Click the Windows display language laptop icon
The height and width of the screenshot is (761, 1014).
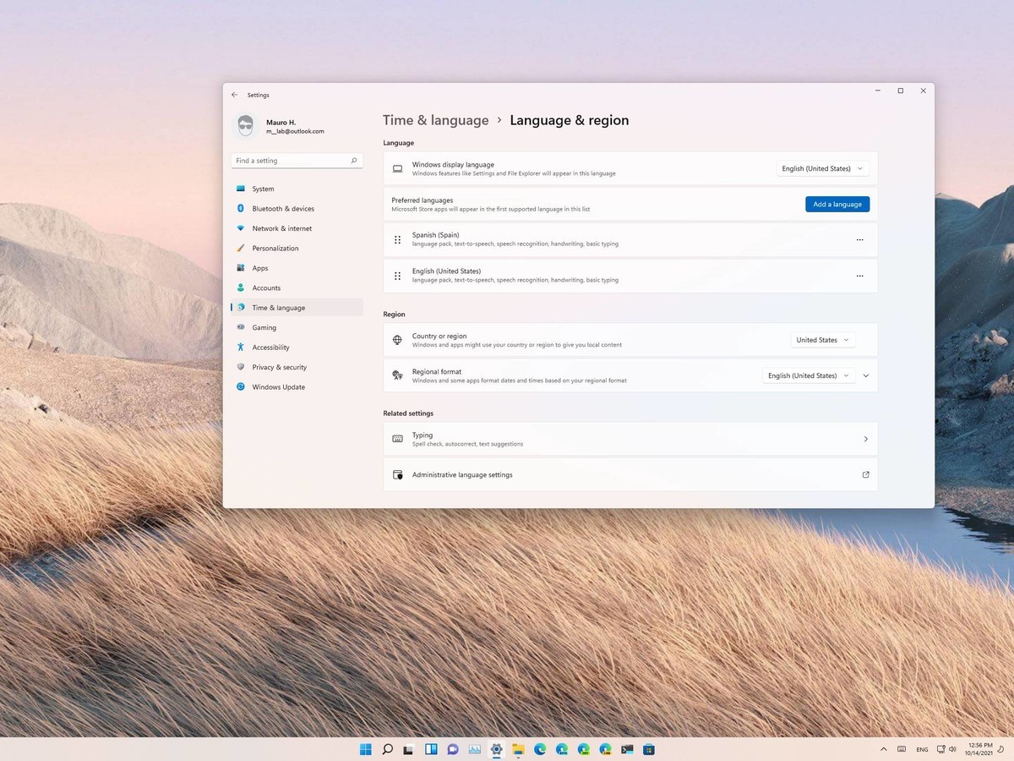(397, 169)
